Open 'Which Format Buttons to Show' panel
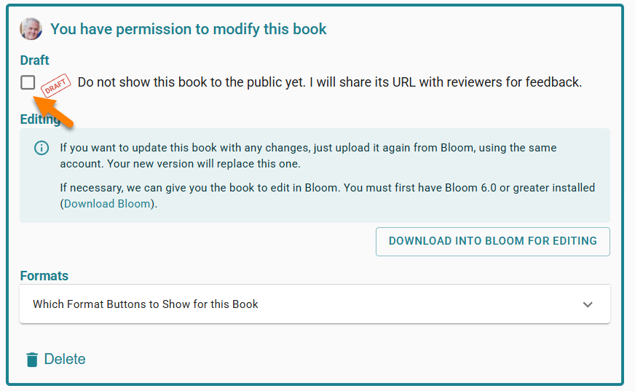Viewport: 635px width, 391px height. (146, 304)
